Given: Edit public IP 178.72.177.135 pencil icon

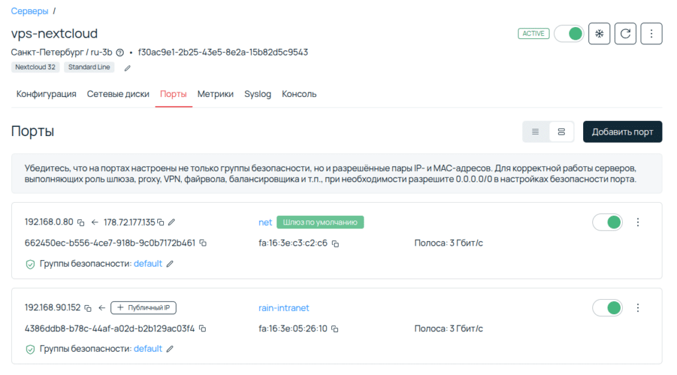Looking at the screenshot, I should (172, 222).
